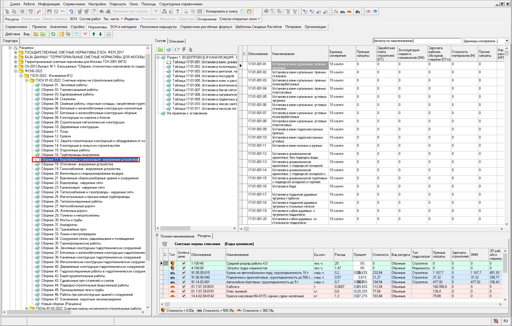This screenshot has height=326, width=512.
Task: Open the Справочники menu
Action: pos(74,4)
